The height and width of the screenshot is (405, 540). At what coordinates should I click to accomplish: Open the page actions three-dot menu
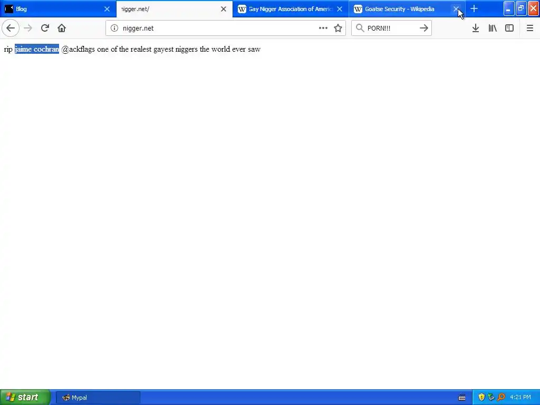pos(323,28)
